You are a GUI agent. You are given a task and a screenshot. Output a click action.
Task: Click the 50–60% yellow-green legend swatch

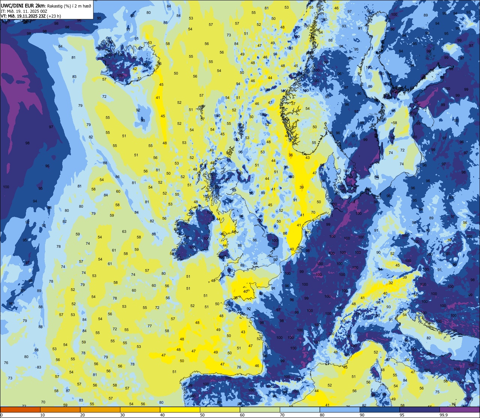click(220, 409)
